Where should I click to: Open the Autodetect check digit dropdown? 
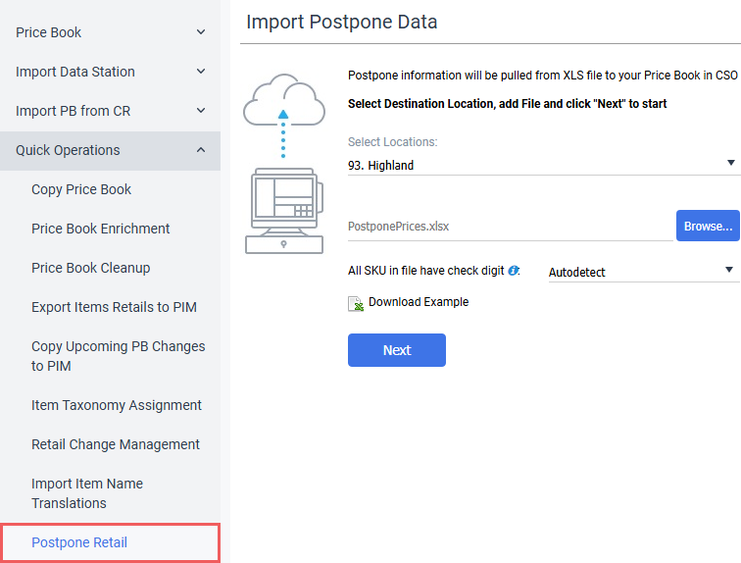tap(641, 272)
